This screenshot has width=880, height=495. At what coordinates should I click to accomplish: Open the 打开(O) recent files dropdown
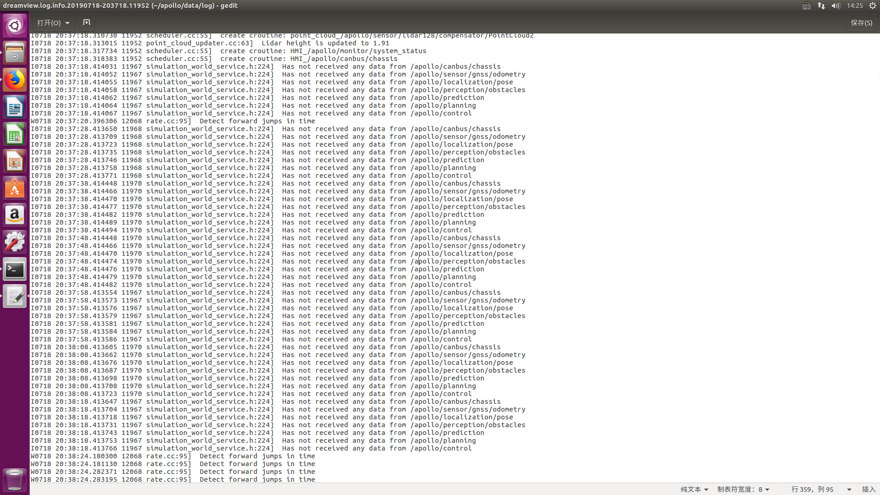coord(53,22)
